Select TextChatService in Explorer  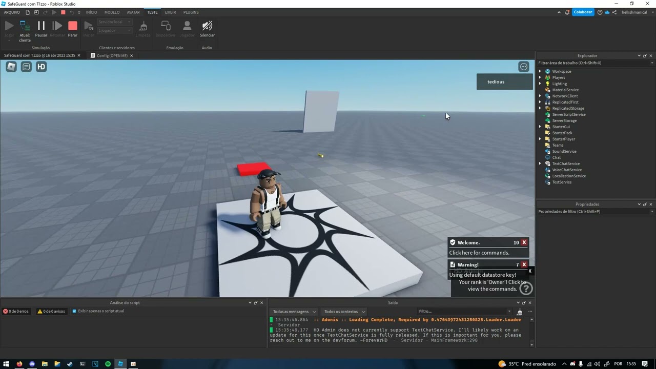click(x=566, y=163)
